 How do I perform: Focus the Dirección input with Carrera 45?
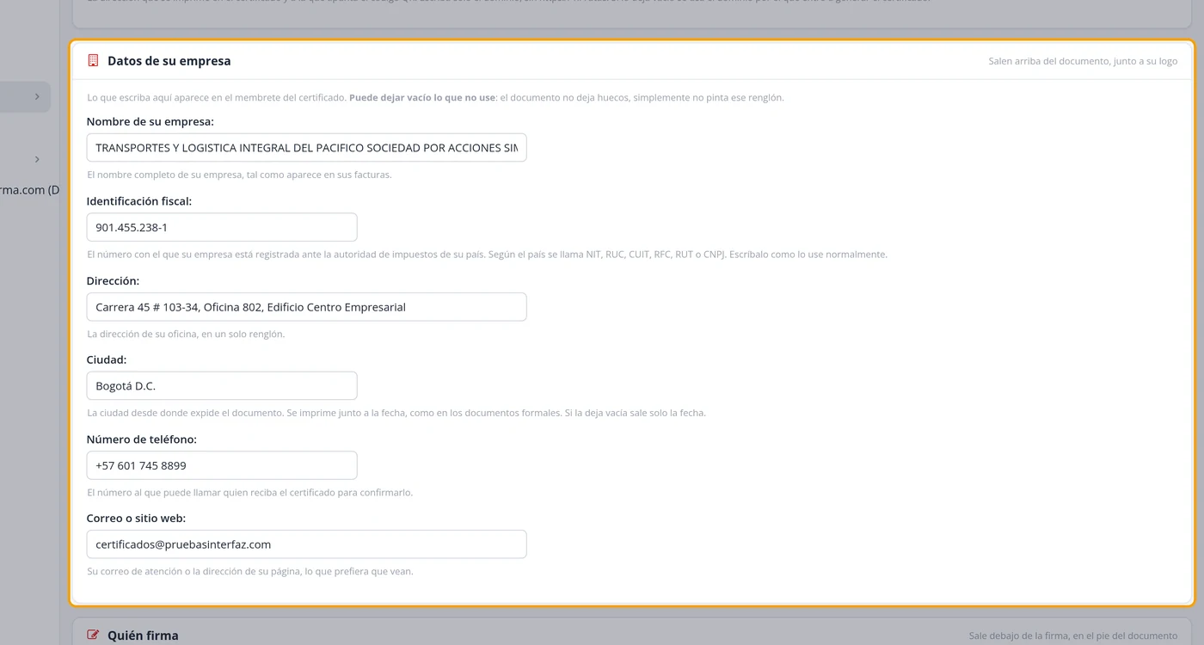pyautogui.click(x=306, y=307)
